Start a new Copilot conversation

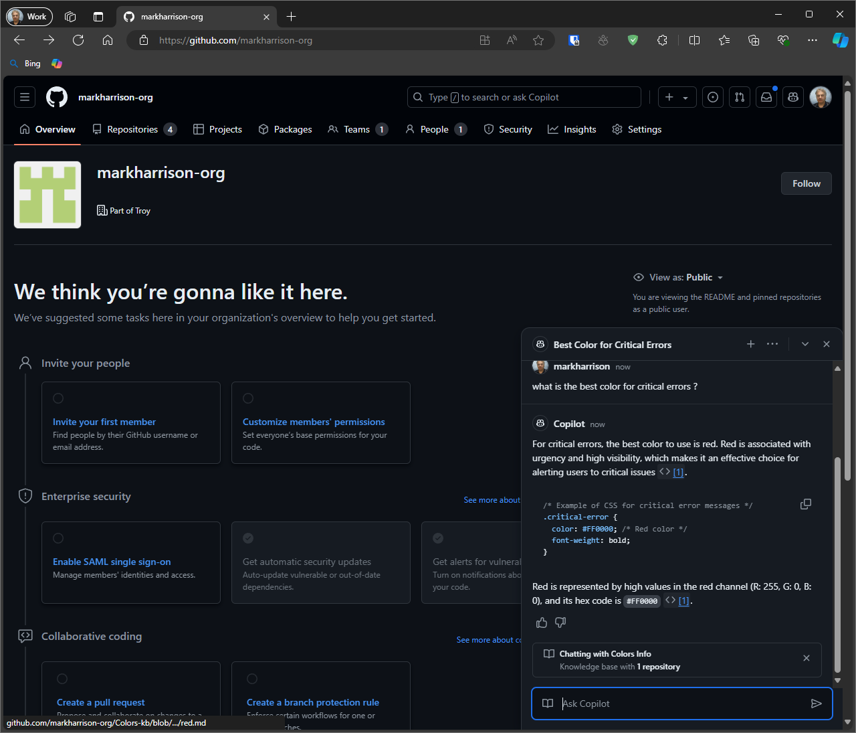tap(751, 344)
